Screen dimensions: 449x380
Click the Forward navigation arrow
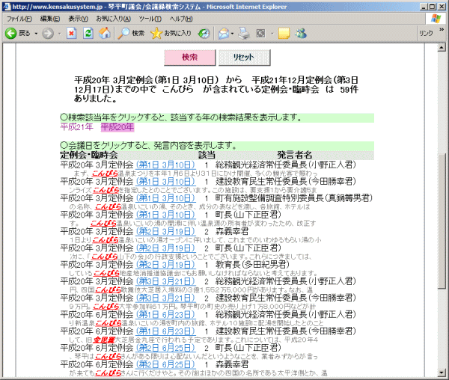pos(48,34)
